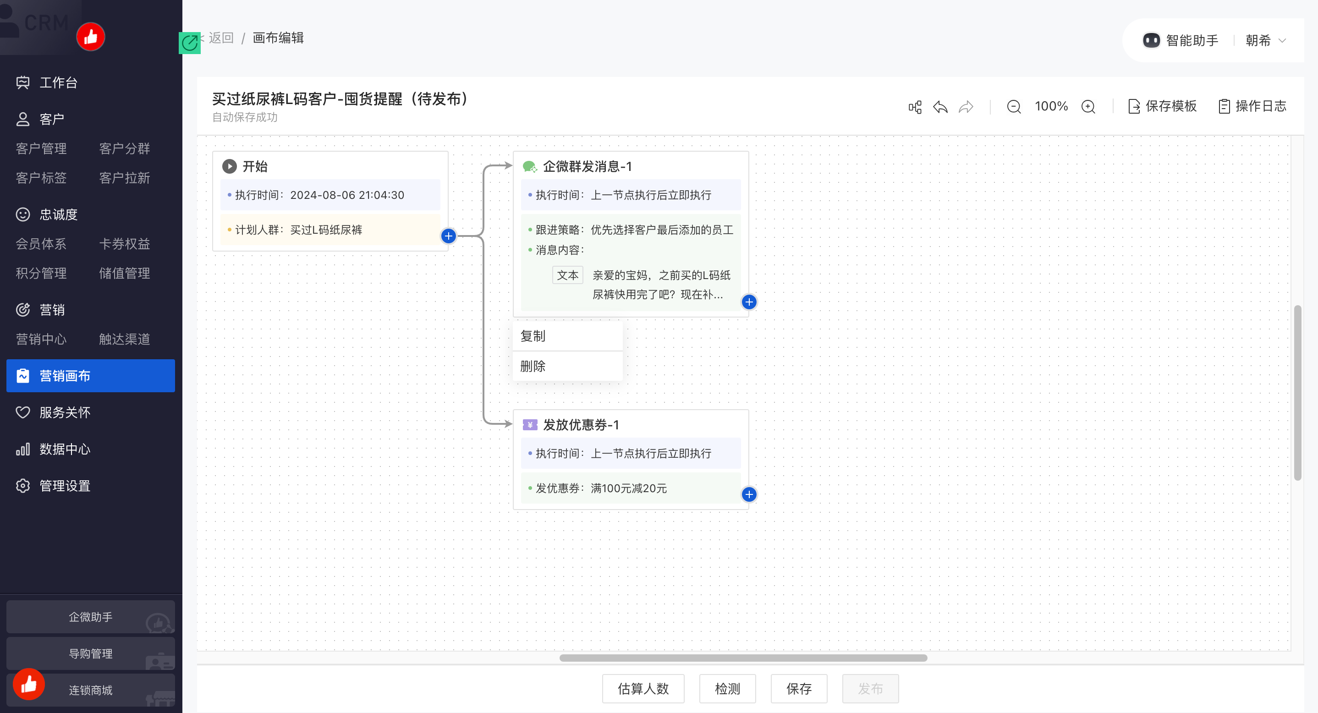
Task: Click the vertical canvas scrollbar
Action: click(x=1297, y=393)
